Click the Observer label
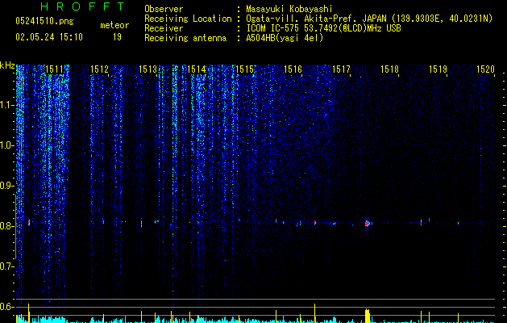Image resolution: width=507 pixels, height=323 pixels. tap(164, 9)
